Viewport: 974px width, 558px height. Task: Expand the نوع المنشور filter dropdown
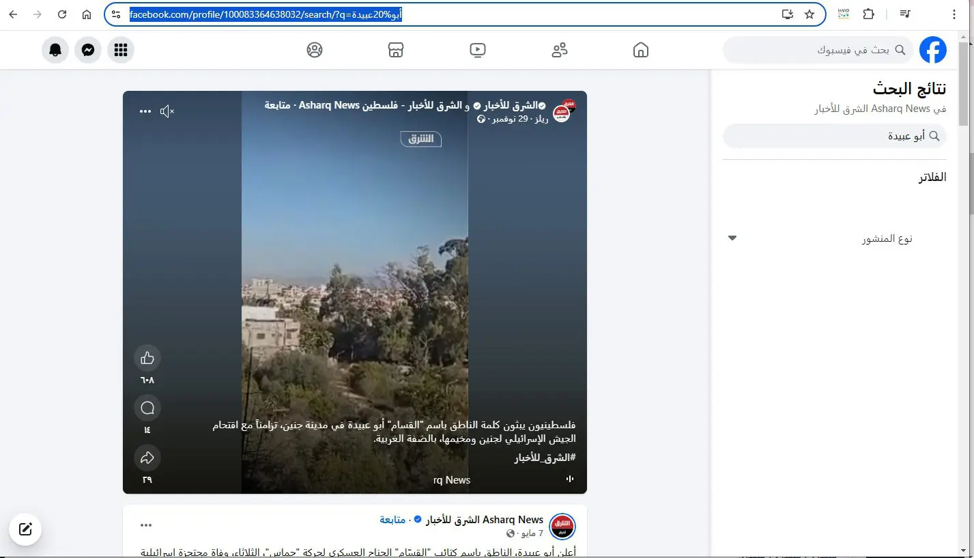pyautogui.click(x=835, y=238)
